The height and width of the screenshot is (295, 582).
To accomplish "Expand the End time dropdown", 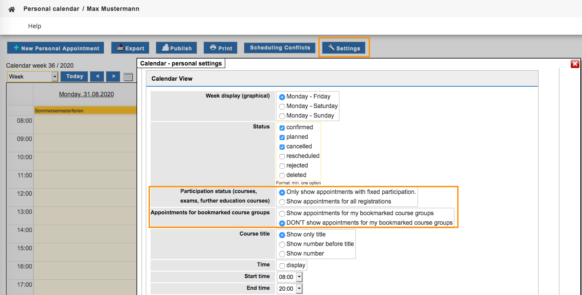I will pyautogui.click(x=290, y=288).
